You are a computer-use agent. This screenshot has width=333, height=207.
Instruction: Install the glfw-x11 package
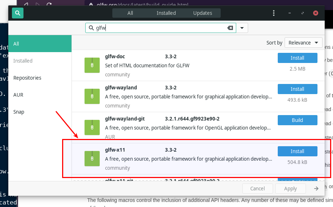(x=297, y=151)
